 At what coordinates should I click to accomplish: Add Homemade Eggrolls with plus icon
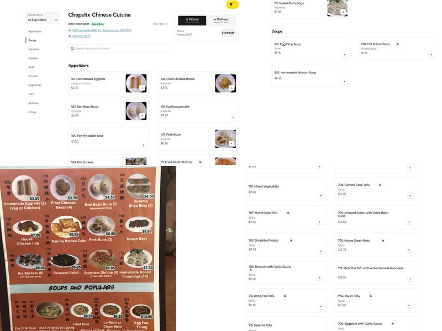[142, 88]
